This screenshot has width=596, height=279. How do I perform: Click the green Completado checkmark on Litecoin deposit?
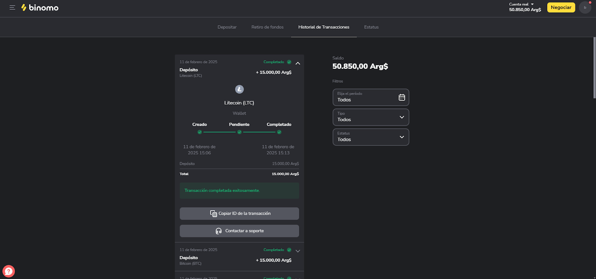[289, 62]
